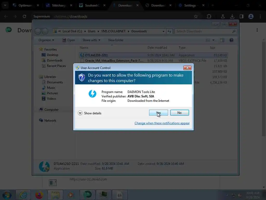This screenshot has width=266, height=200.
Task: Toggle the preview pane icon in Explorer
Action: 222,40
